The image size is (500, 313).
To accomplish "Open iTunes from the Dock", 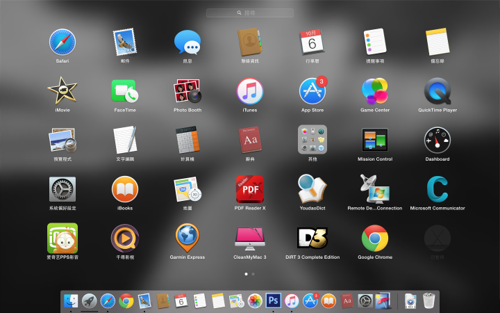I will pos(292,301).
